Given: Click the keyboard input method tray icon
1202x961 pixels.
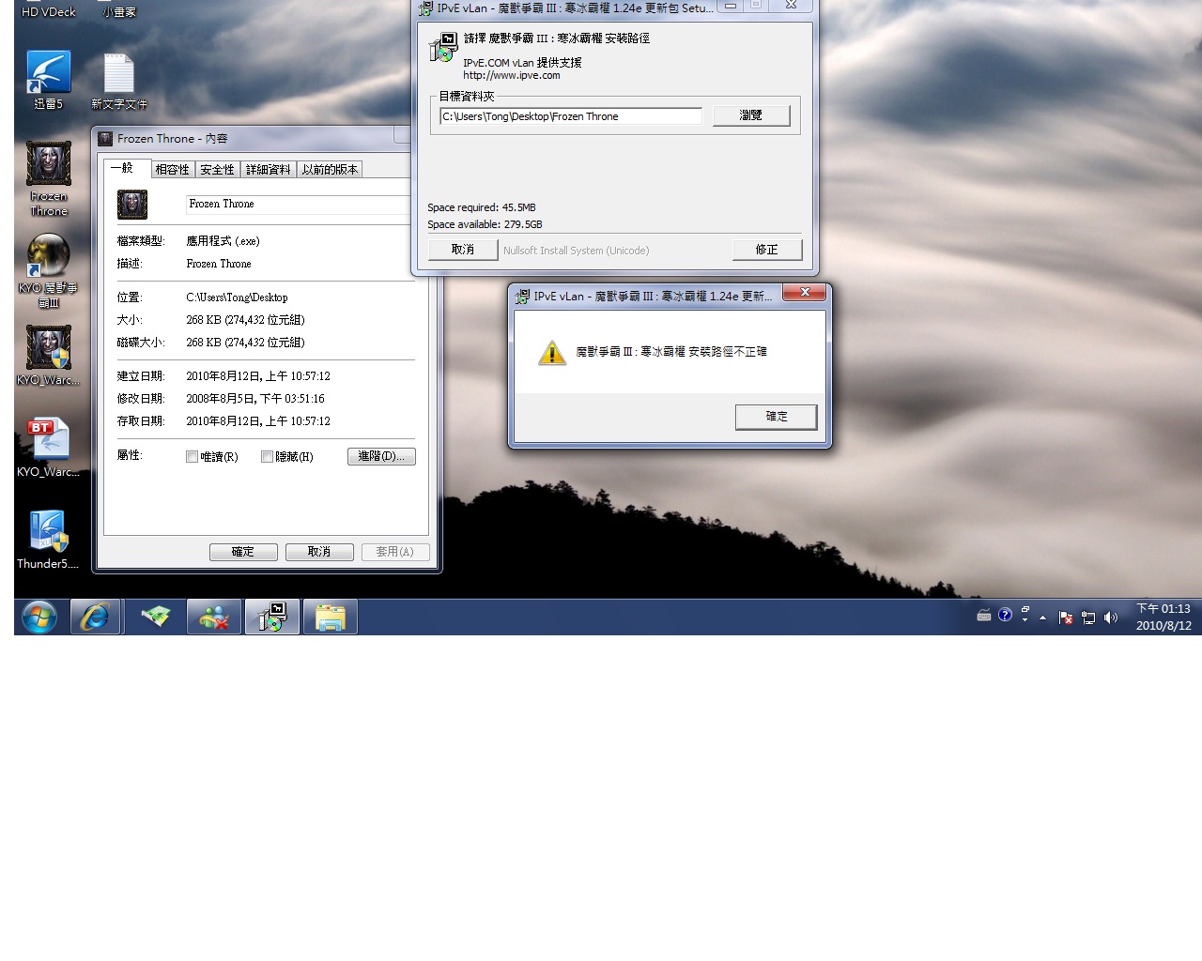Looking at the screenshot, I should 984,616.
